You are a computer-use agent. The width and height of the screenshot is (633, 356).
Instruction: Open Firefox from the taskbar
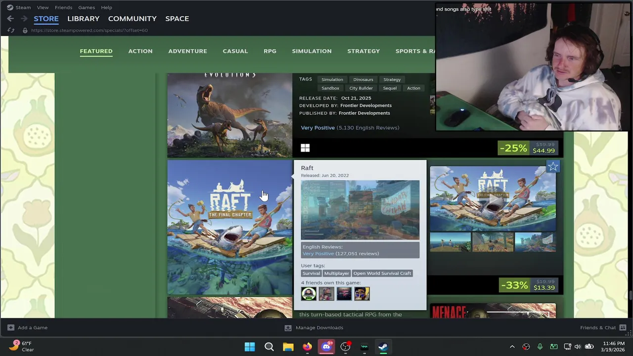coord(307,347)
